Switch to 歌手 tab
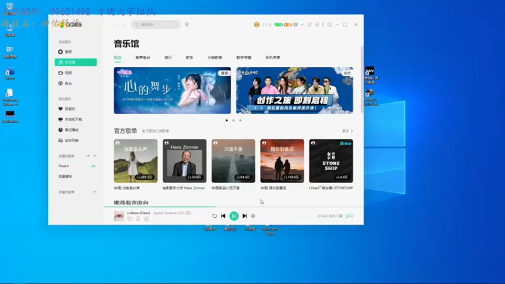Image resolution: width=505 pixels, height=284 pixels. pos(189,57)
